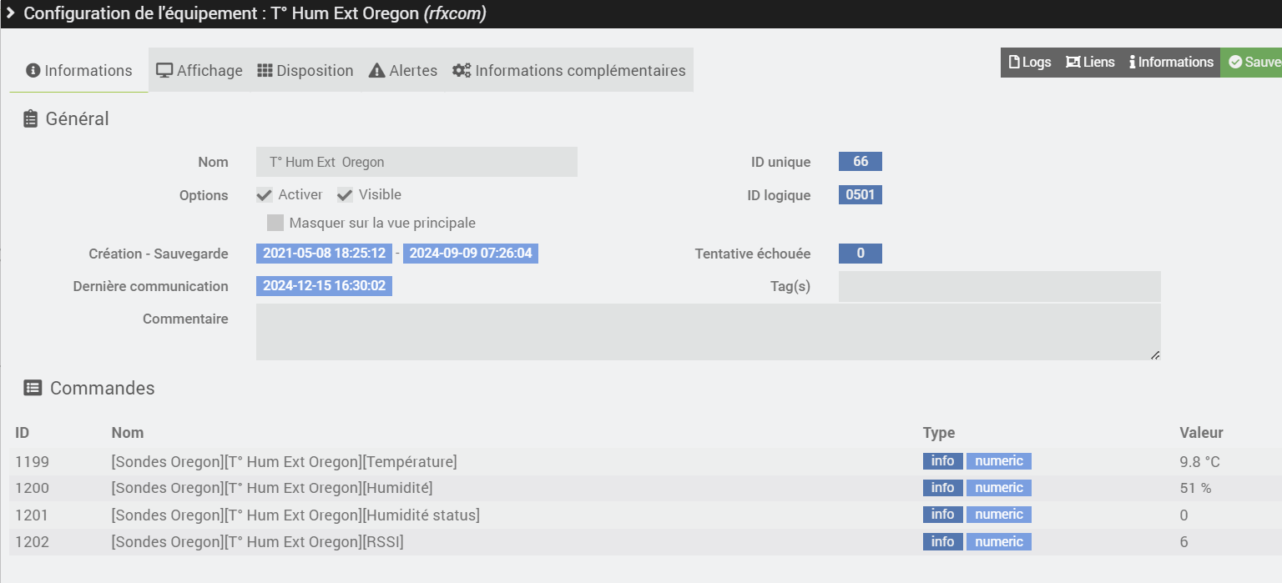Click the Alertes warning triangle icon
The image size is (1282, 583).
click(376, 71)
